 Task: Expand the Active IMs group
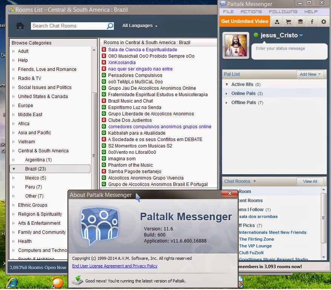pos(227,84)
